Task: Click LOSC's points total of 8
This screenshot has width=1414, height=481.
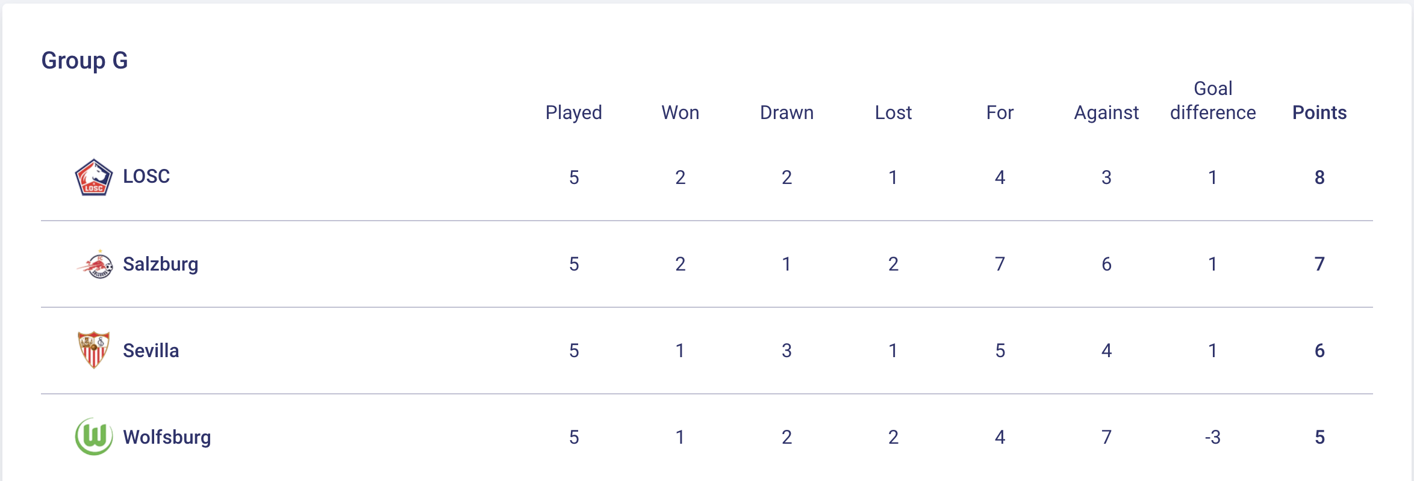Action: (x=1319, y=177)
